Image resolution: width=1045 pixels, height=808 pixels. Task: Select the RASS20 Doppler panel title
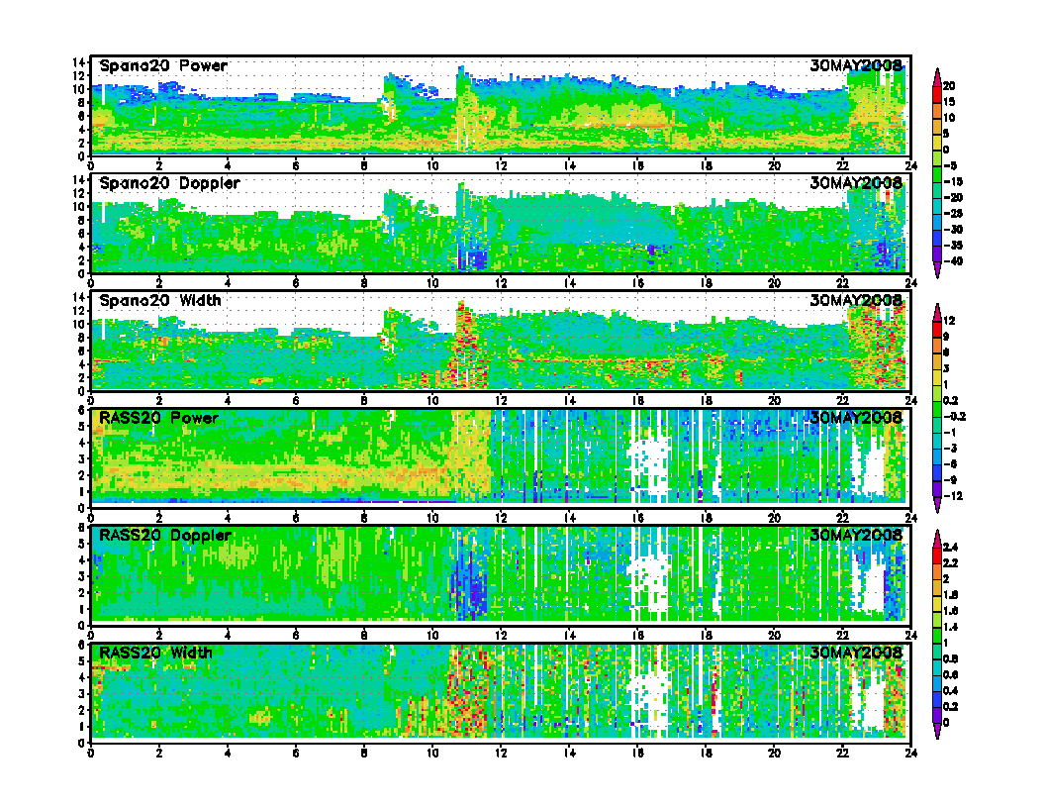point(164,535)
